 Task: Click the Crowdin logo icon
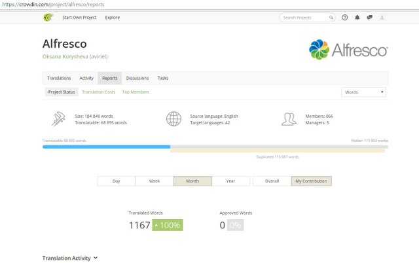pos(48,18)
